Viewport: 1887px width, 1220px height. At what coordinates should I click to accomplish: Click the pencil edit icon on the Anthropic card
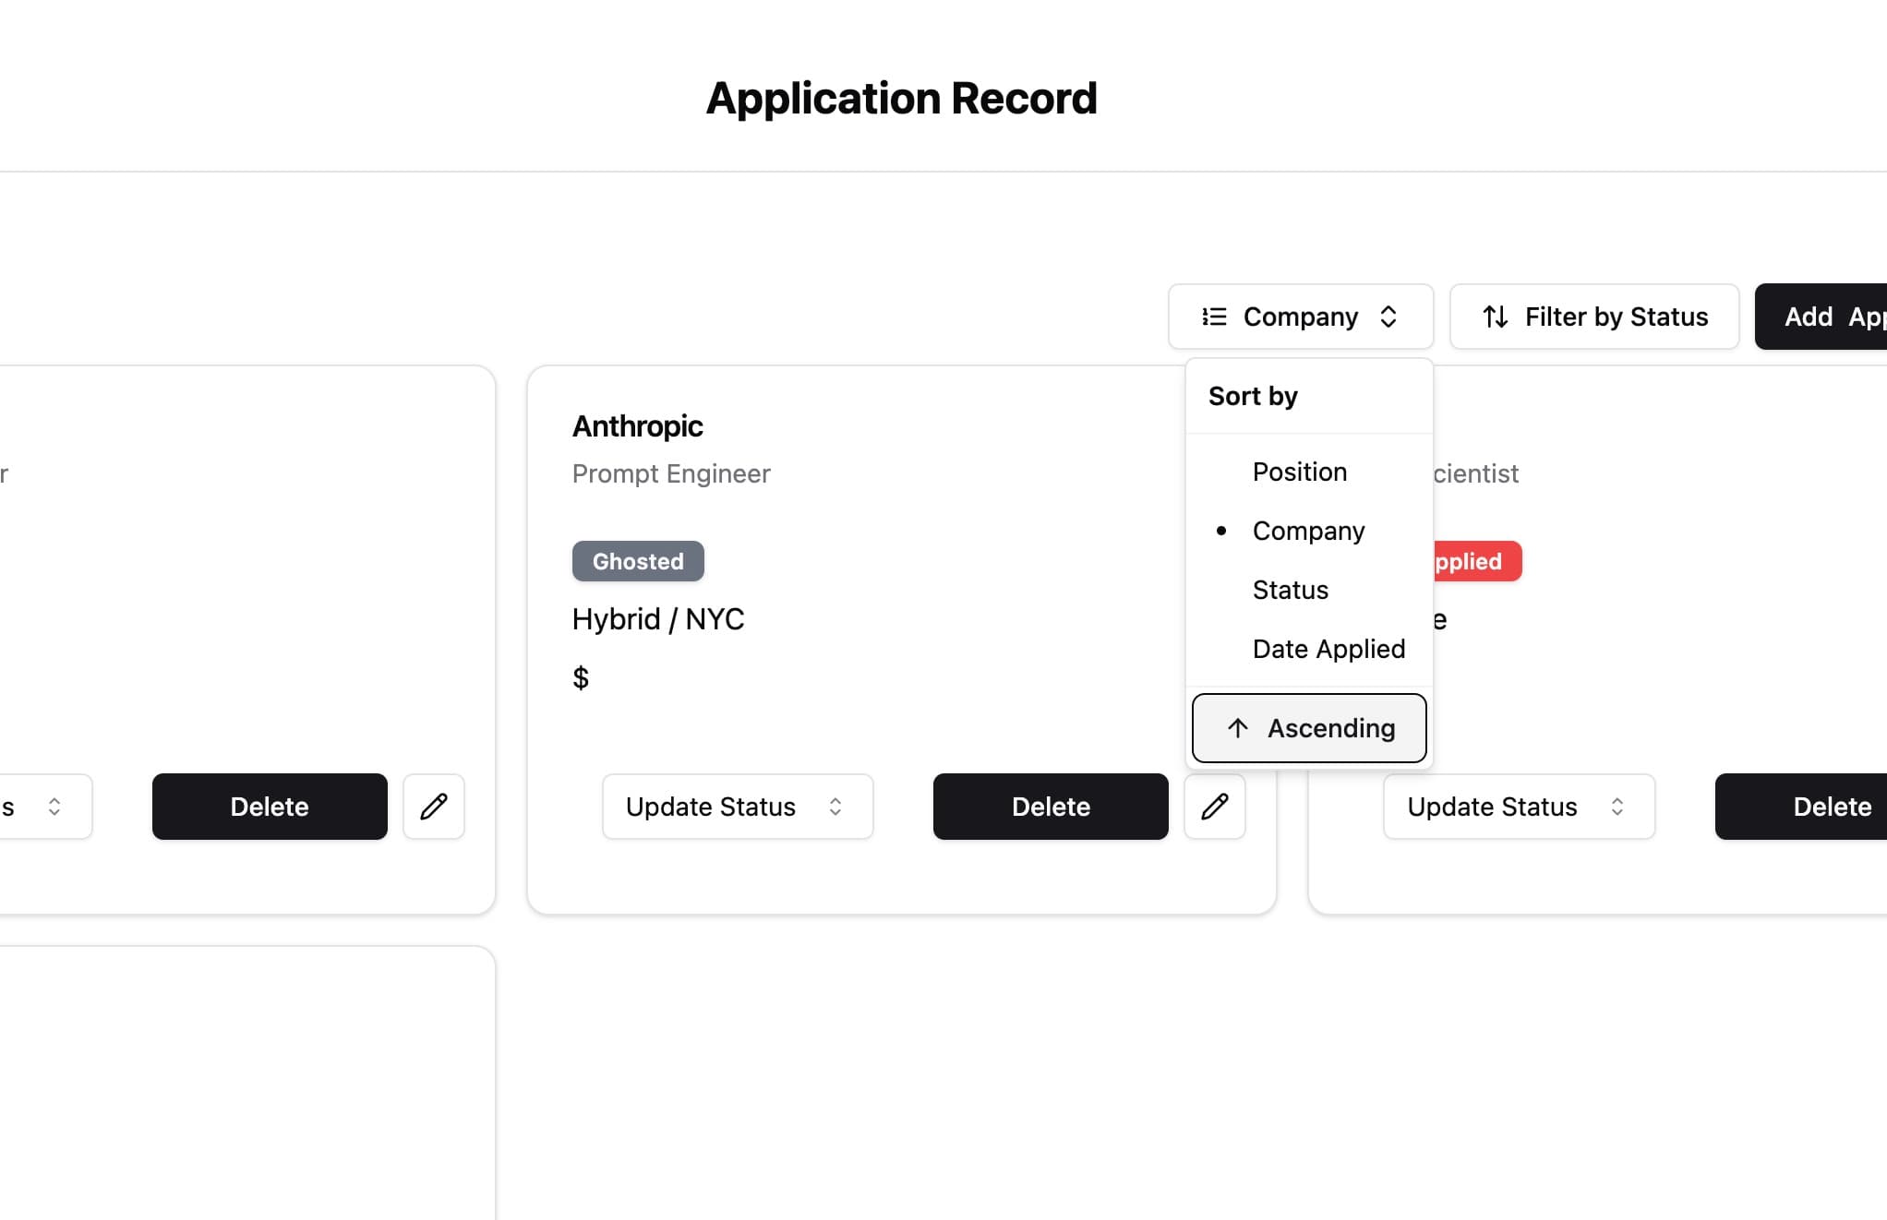1214,807
